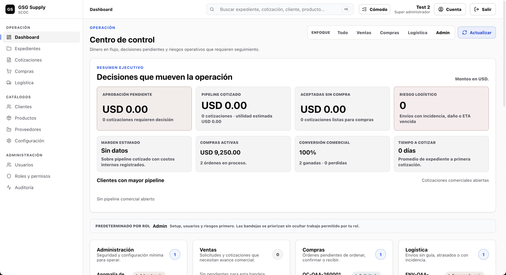
Task: Click the Proveedores factory icon
Action: (x=9, y=129)
